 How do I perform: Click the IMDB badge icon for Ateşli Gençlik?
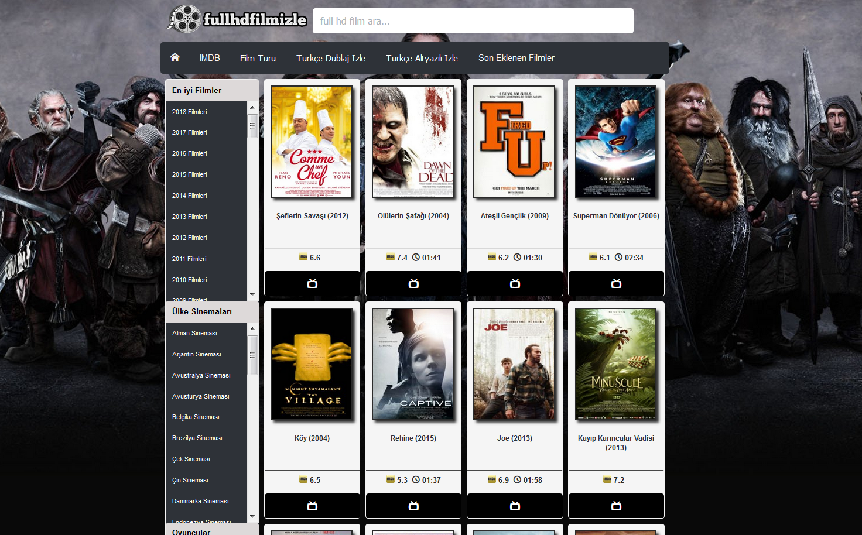click(492, 257)
